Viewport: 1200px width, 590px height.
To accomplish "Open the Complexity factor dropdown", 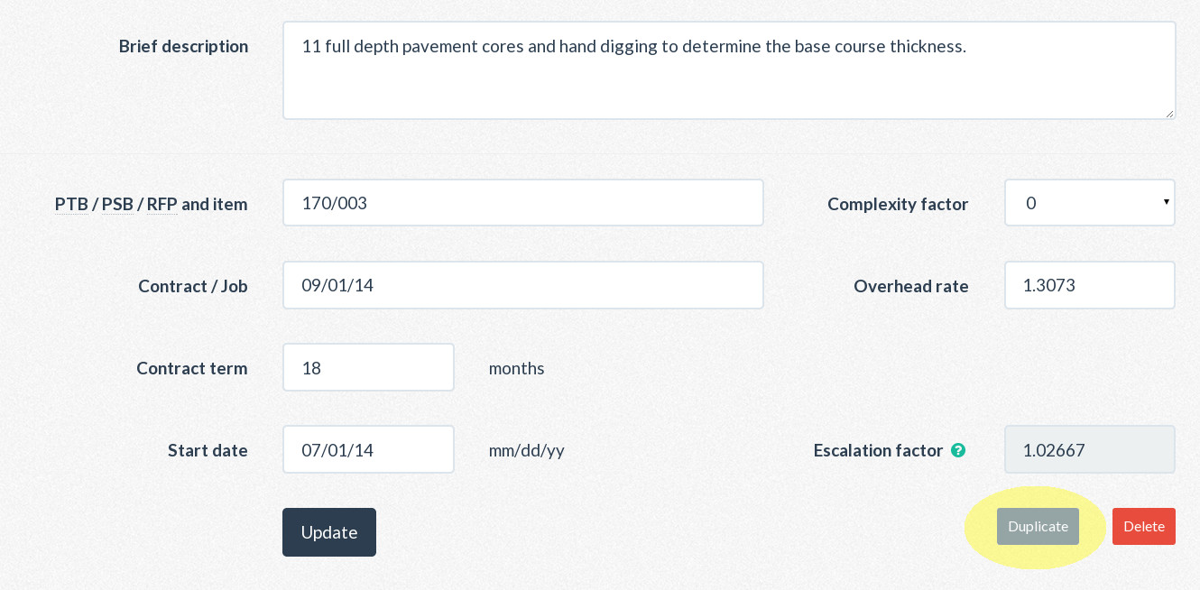I will pyautogui.click(x=1089, y=203).
